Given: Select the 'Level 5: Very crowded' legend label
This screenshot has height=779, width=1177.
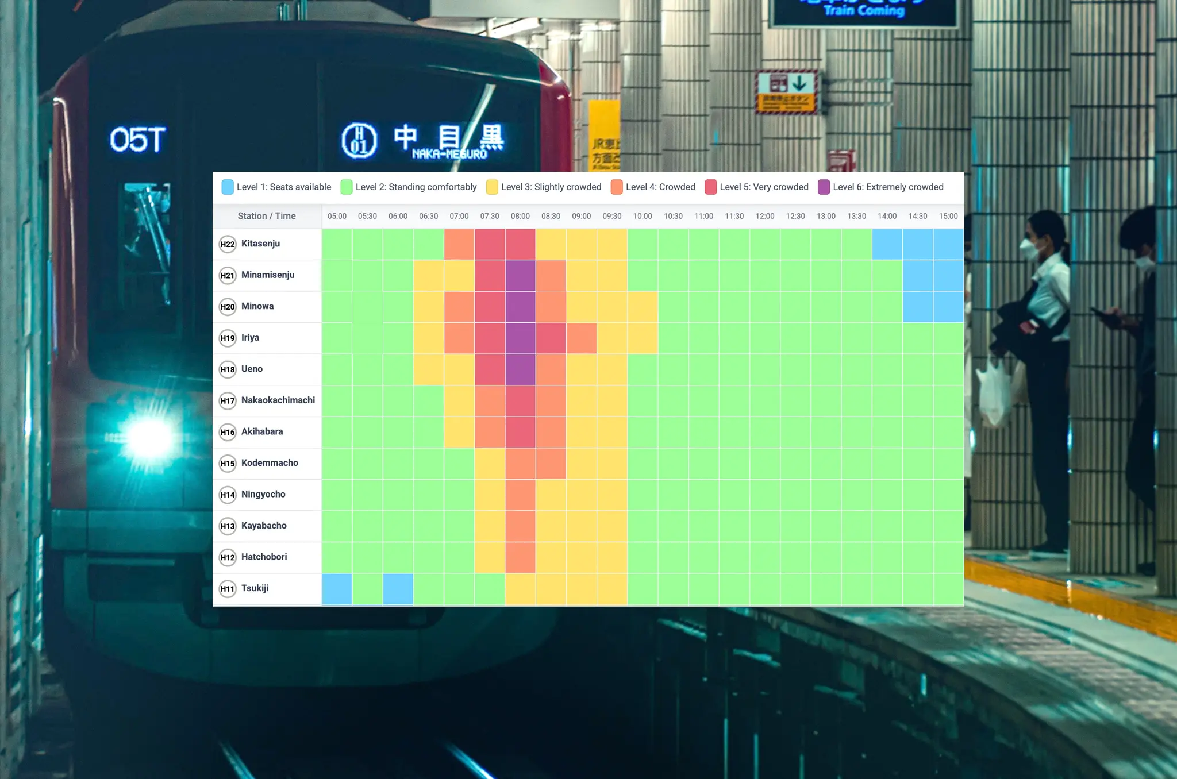Looking at the screenshot, I should pos(764,187).
